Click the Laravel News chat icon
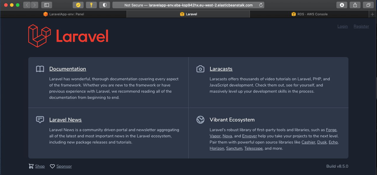377x175 pixels. click(x=40, y=120)
